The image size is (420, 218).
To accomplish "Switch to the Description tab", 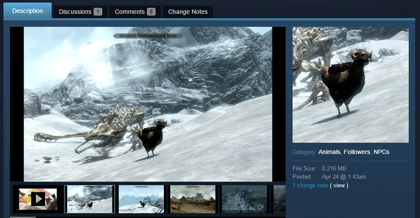I will tap(27, 10).
